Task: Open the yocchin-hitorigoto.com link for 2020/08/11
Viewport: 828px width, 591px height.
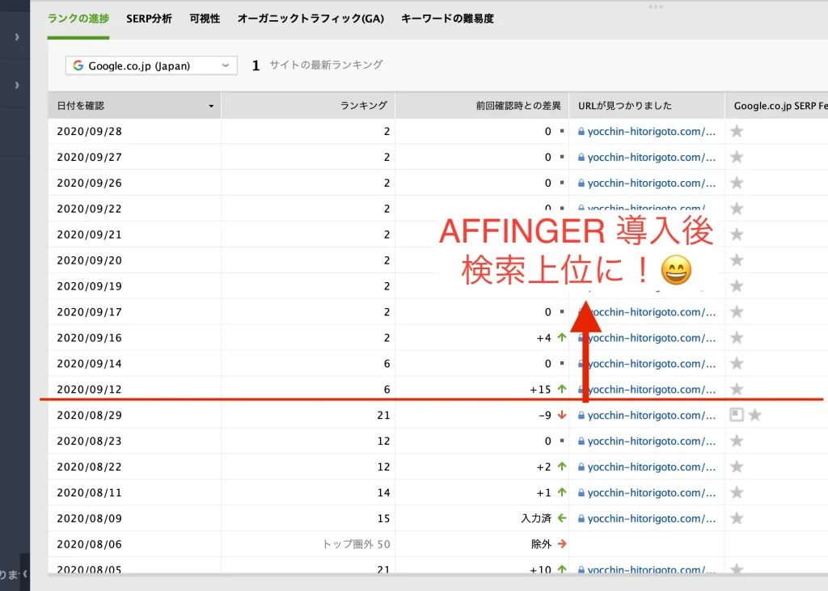Action: click(651, 492)
